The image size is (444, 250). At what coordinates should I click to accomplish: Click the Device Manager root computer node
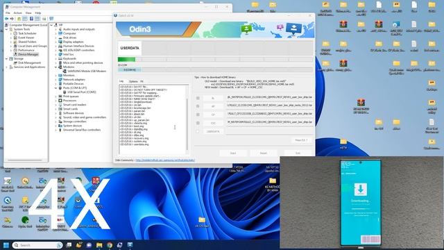[x=58, y=25]
